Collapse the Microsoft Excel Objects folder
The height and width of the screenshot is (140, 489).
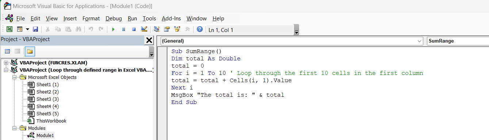coord(15,77)
